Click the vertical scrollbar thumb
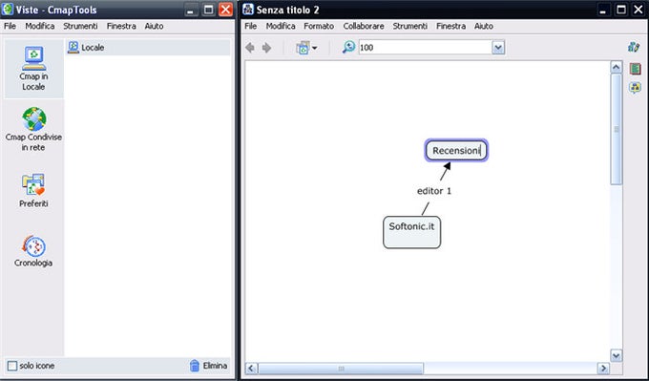Screen dimensions: 649x381 coord(617,129)
